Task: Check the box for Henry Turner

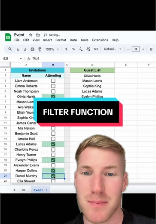Action: [x=53, y=155]
